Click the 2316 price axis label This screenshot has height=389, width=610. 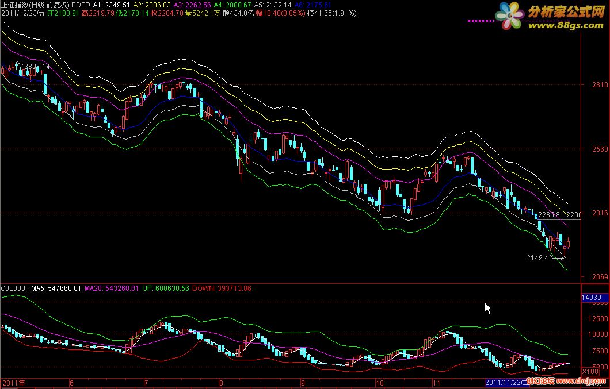(600, 213)
